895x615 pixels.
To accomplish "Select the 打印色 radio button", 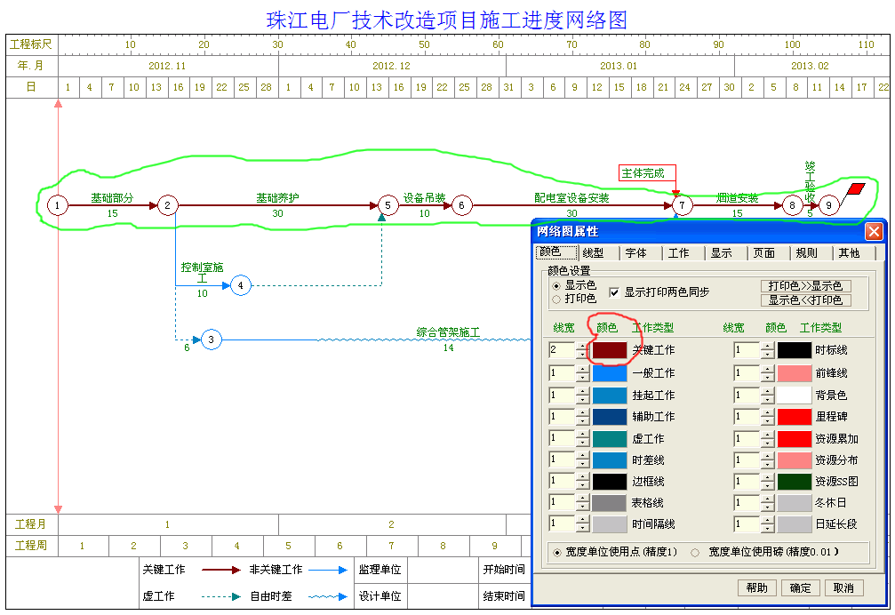I will click(556, 300).
